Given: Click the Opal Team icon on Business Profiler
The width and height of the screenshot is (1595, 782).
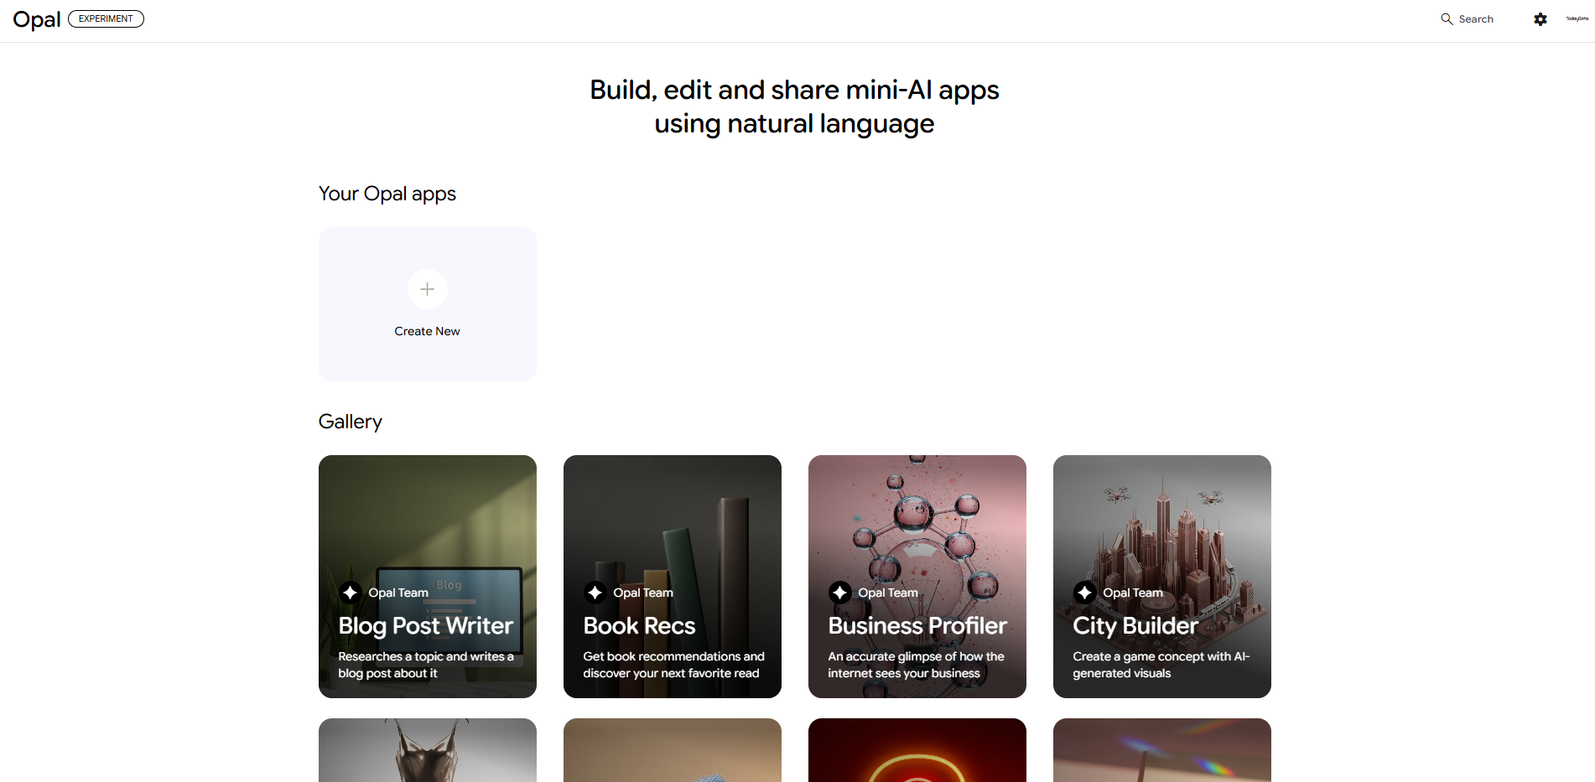Looking at the screenshot, I should tap(840, 593).
